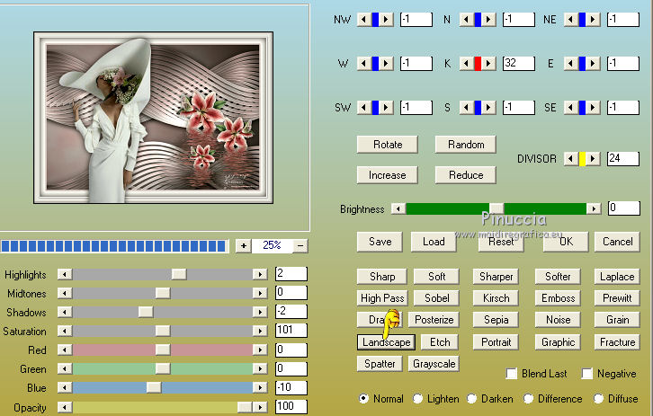Click Opacity slider right arrow
653x416 pixels.
260,407
